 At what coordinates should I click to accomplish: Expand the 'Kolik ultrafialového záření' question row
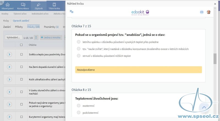tap(9, 79)
